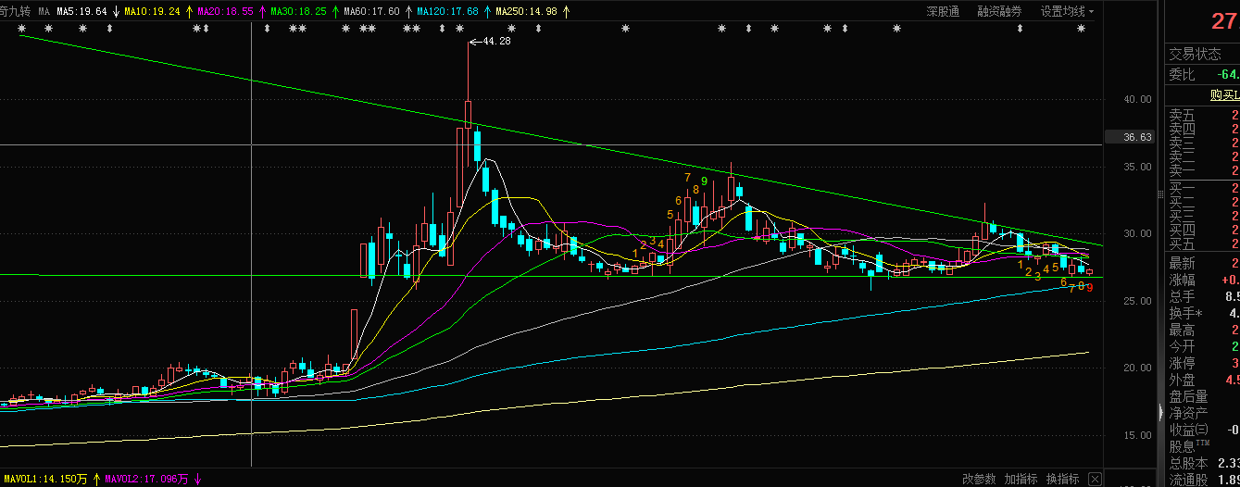1240x487 pixels.
Task: Click the 交易状态 row
Action: [x=1202, y=54]
